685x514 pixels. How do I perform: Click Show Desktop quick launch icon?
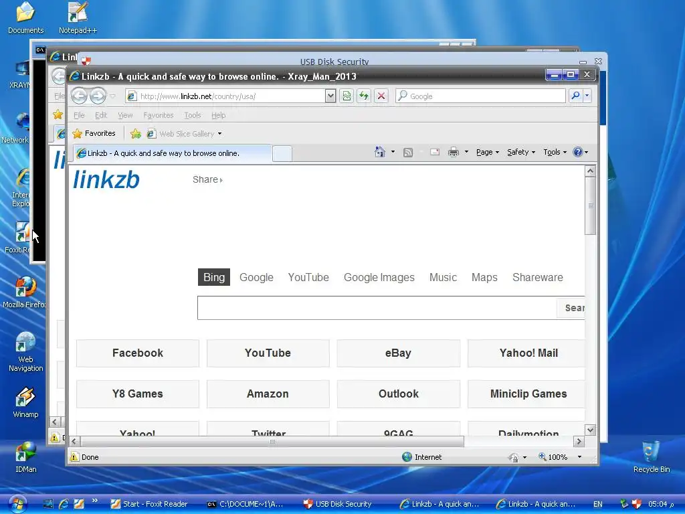48,504
